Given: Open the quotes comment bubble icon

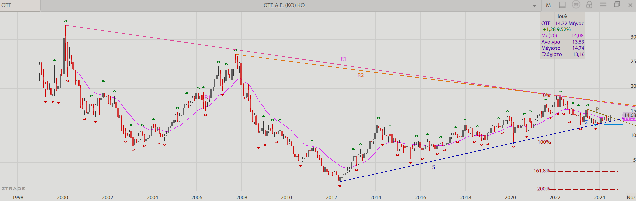Looking at the screenshot, I should [x=576, y=5].
